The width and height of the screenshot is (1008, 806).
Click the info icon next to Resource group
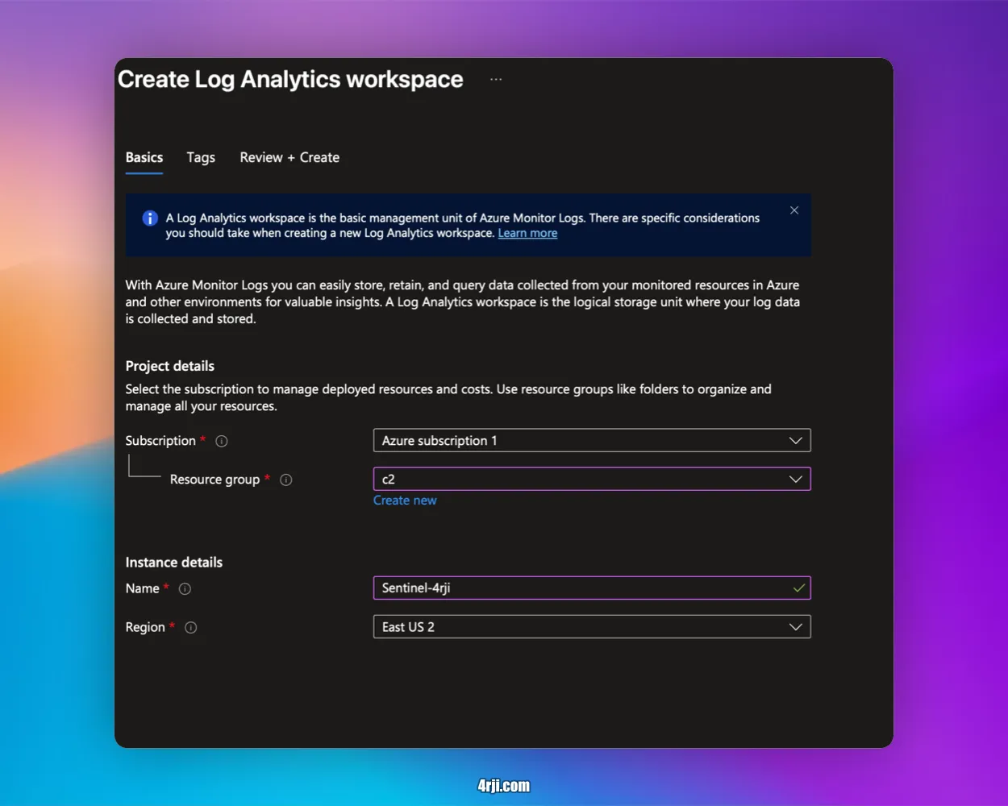tap(285, 480)
